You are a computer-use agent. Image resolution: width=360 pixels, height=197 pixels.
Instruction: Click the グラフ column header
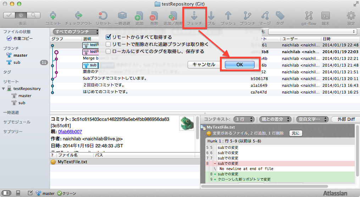pyautogui.click(x=66, y=39)
